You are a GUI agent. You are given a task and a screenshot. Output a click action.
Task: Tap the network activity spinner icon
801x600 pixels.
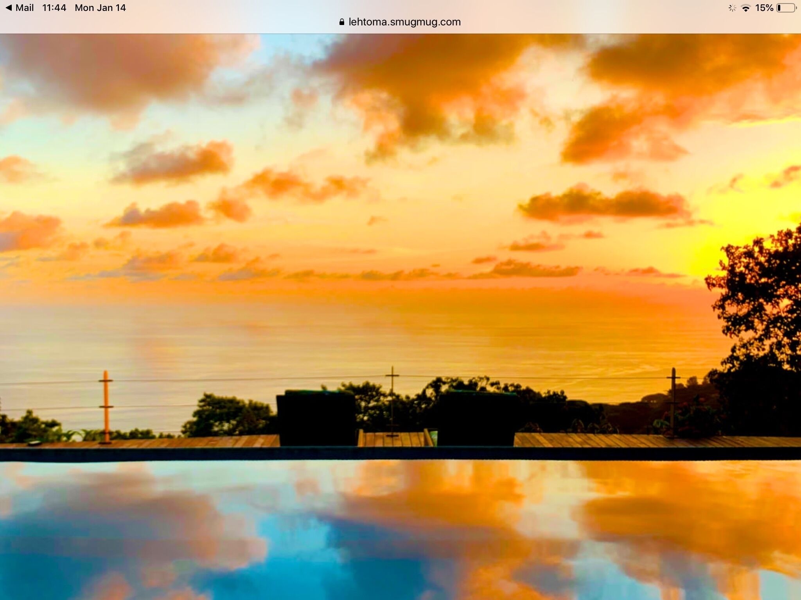[x=732, y=8]
